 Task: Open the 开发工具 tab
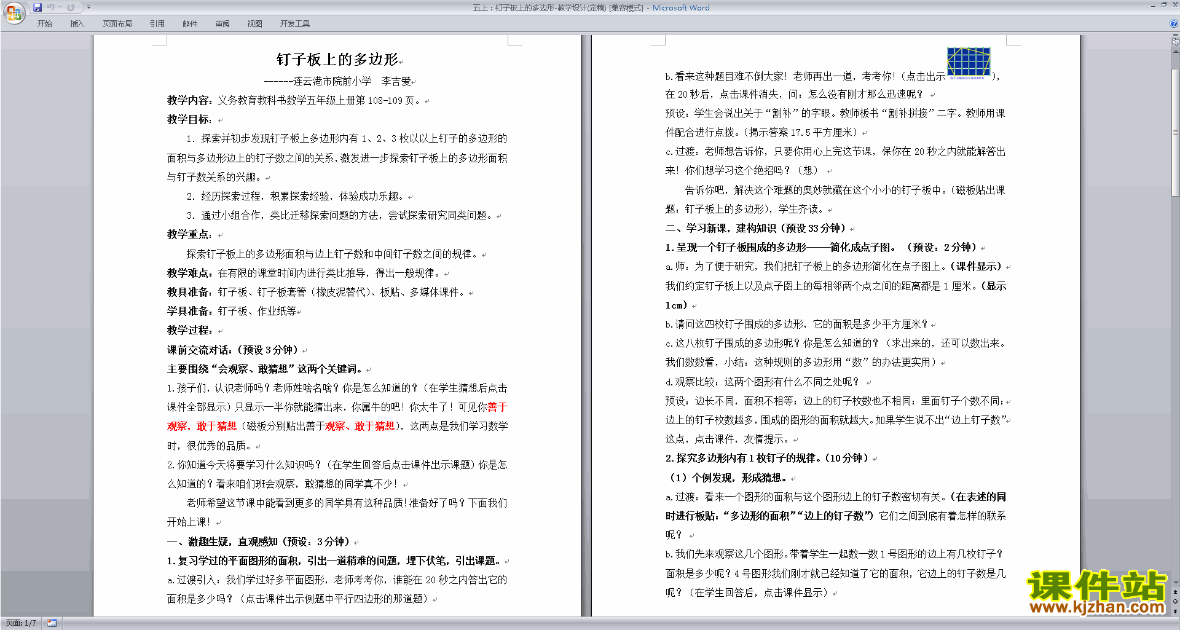click(295, 23)
